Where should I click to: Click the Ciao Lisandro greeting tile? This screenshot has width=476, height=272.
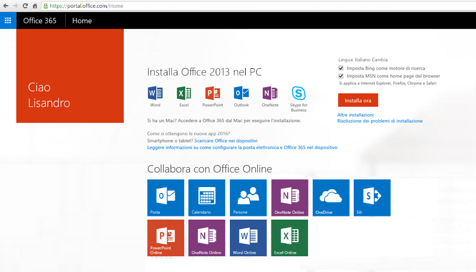point(70,76)
